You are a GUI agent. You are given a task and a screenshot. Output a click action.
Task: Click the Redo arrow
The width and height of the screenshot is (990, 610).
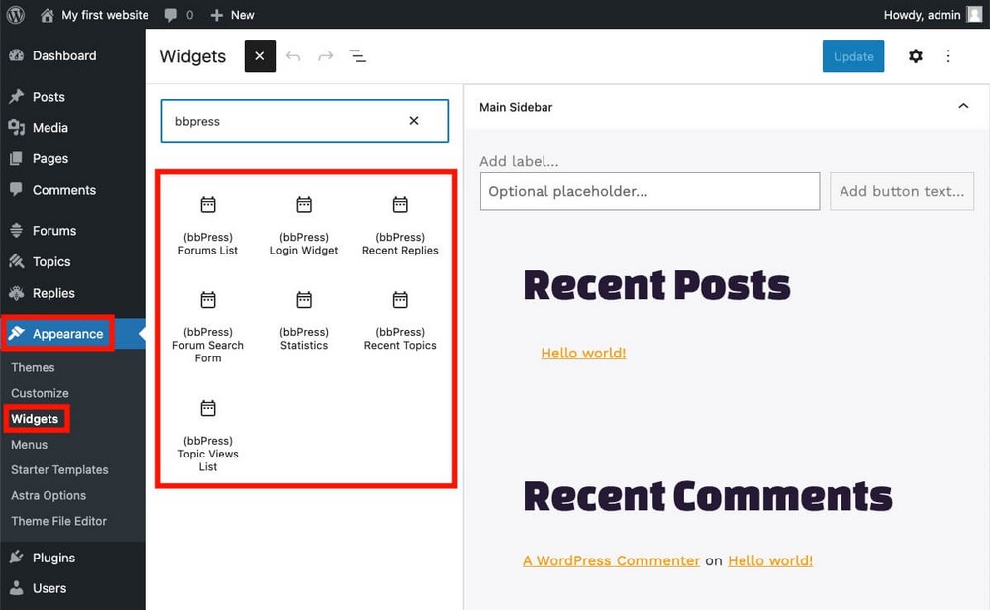coord(325,56)
